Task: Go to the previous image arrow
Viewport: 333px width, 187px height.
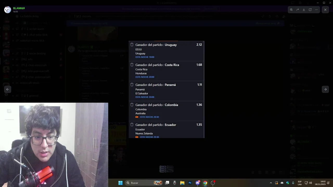Action: (x=8, y=89)
